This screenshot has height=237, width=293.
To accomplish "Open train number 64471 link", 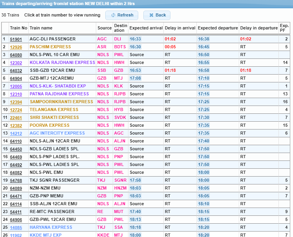I will pyautogui.click(x=16, y=196).
